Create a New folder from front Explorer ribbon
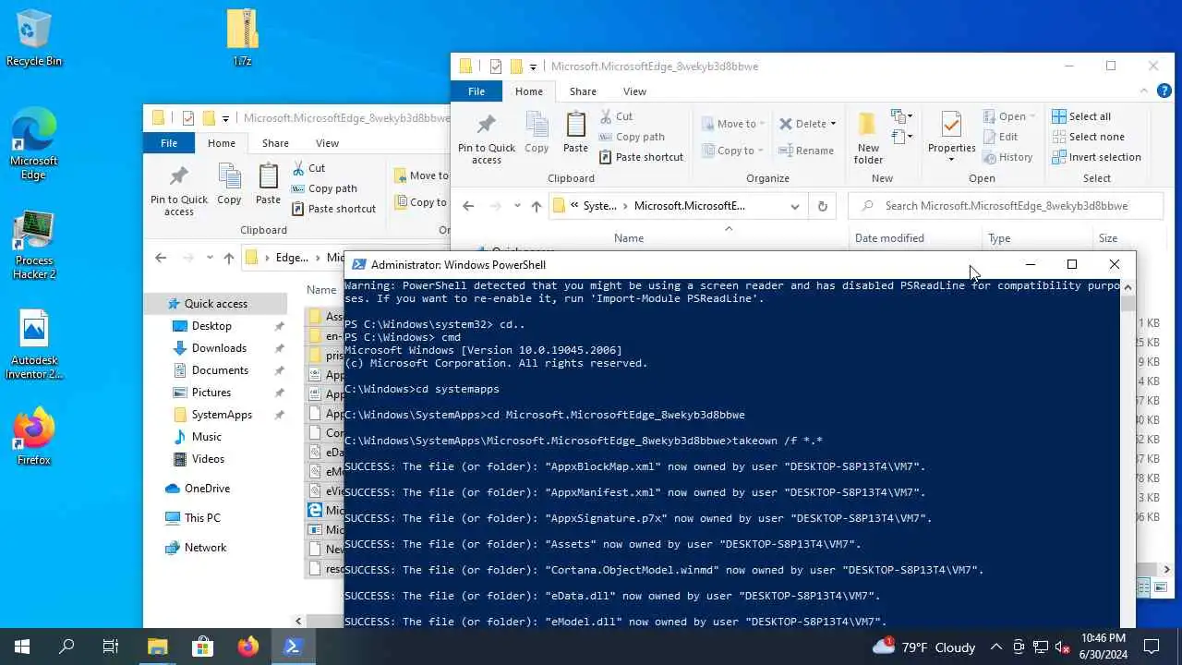Image resolution: width=1182 pixels, height=665 pixels. pyautogui.click(x=868, y=139)
